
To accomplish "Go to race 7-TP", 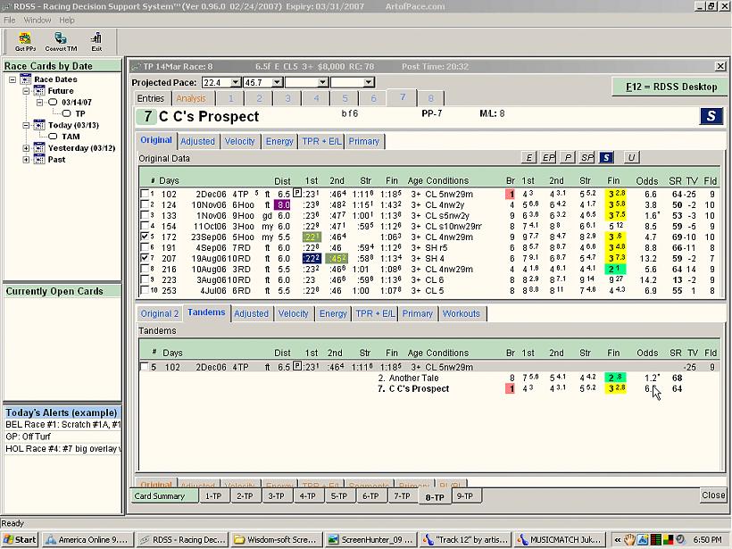I will (x=402, y=495).
